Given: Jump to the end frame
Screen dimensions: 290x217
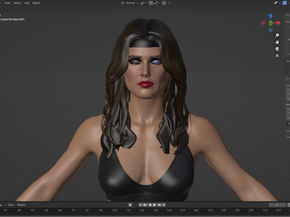Looking at the screenshot, I should point(164,205).
